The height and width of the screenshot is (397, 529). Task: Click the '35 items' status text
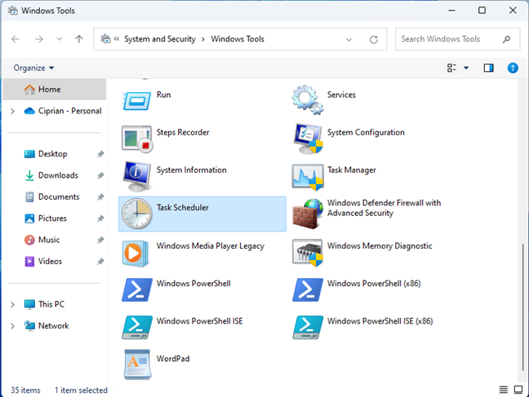pyautogui.click(x=25, y=390)
